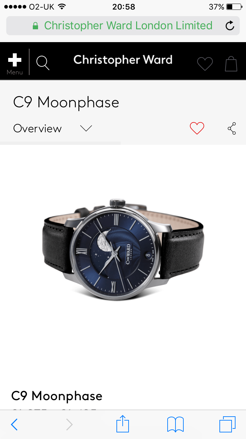Open Safari bookmarks book icon
The image size is (246, 439).
(175, 425)
